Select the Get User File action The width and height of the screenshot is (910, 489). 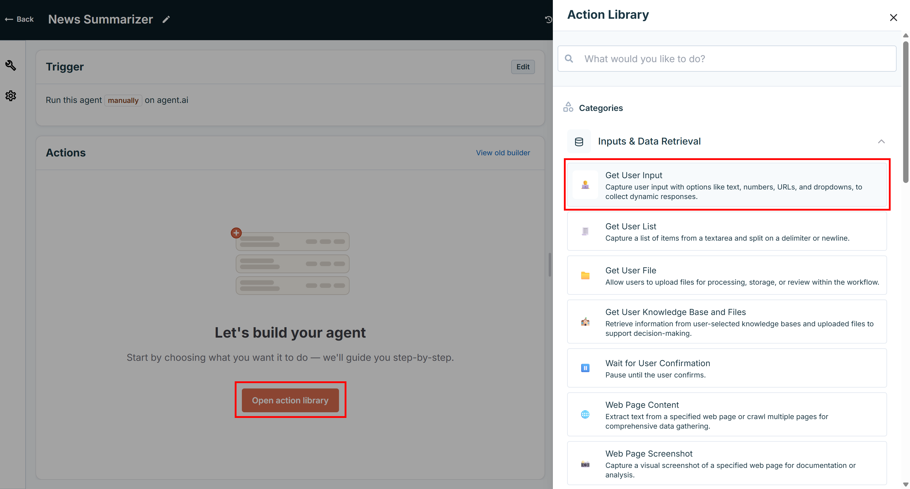click(x=727, y=275)
